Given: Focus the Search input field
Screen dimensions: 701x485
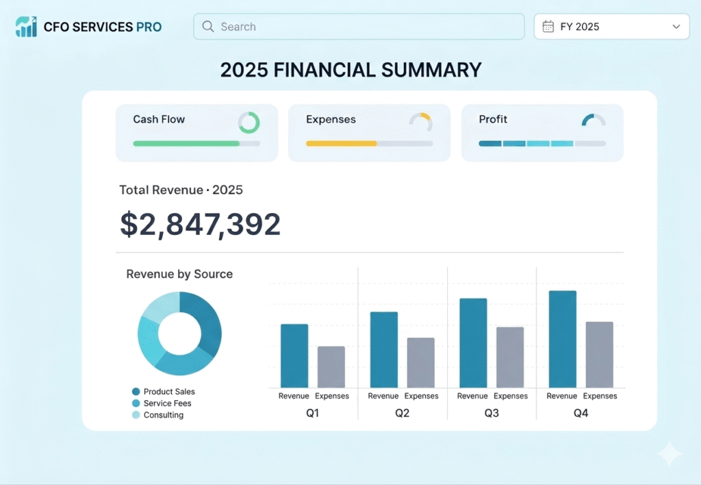Looking at the screenshot, I should (x=359, y=27).
